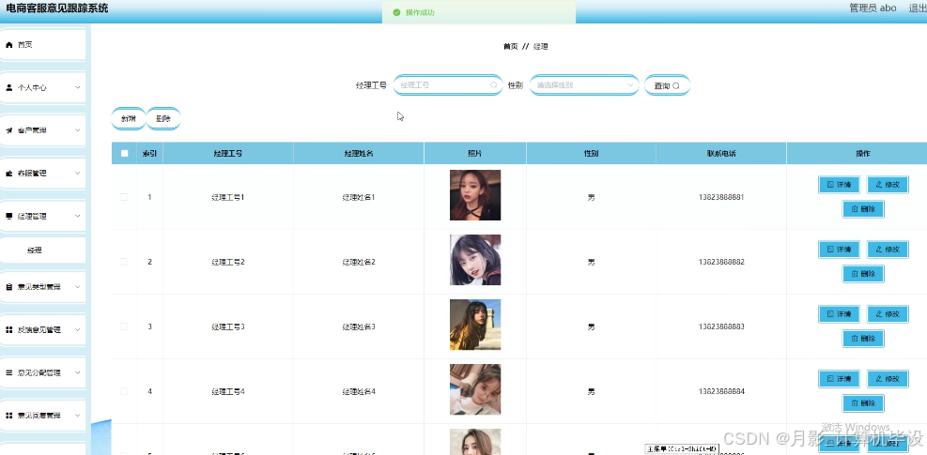Image resolution: width=927 pixels, height=455 pixels.
Task: Click 删除 in the 经理姓名3 row
Action: tap(863, 339)
